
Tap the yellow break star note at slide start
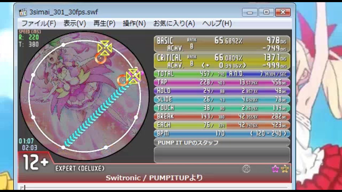[133, 76]
